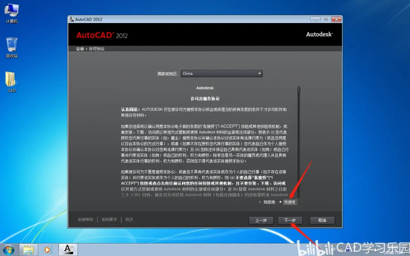Open the 系统要求 link
The width and height of the screenshot is (410, 256).
(109, 220)
